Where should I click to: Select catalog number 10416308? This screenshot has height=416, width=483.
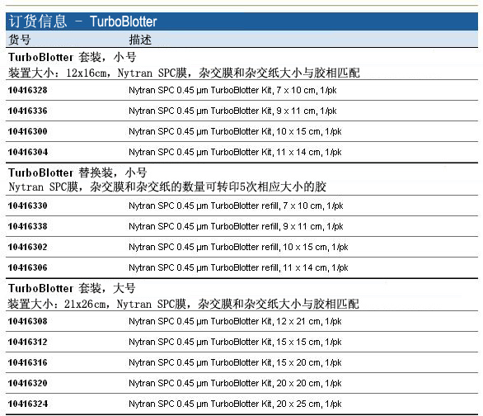tap(27, 321)
